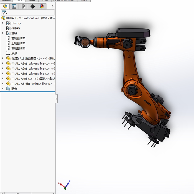Open the DisplayManager color ball tab

pos(42,6)
